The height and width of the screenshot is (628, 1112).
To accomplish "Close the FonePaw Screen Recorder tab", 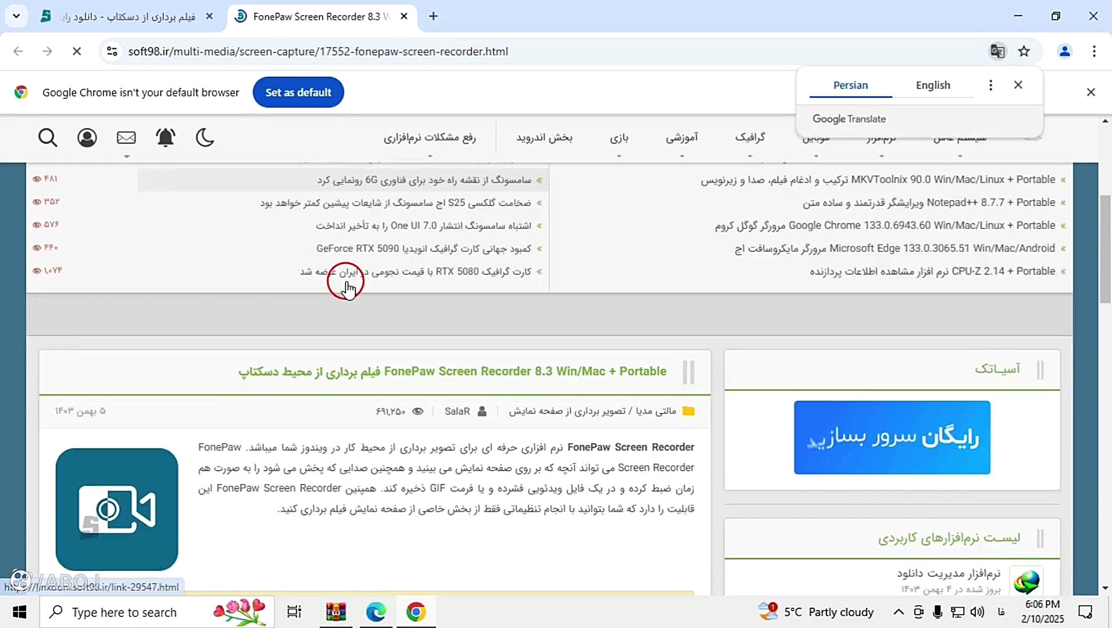I will (404, 16).
